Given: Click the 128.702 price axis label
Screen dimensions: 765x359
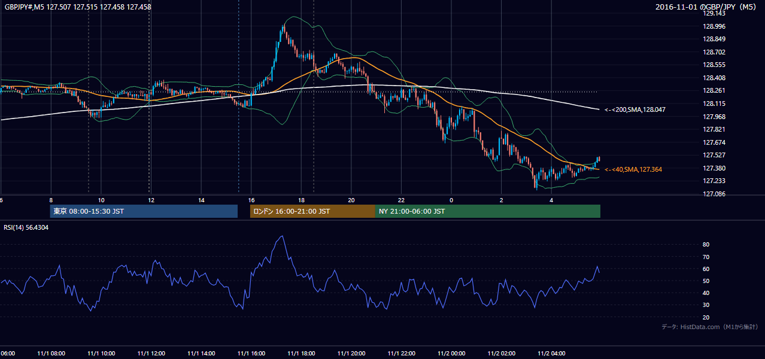Looking at the screenshot, I should tap(714, 52).
